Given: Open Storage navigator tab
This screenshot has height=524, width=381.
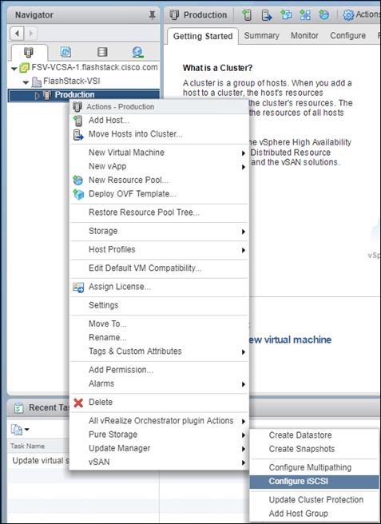Looking at the screenshot, I should pos(102,52).
